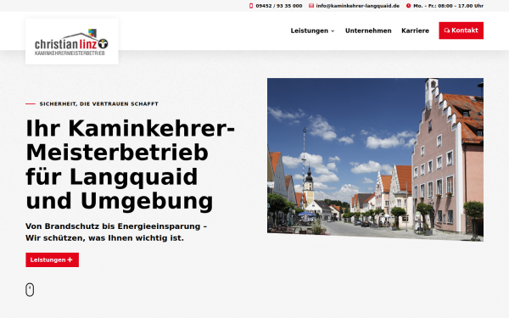Viewport: 509px width, 318px height.
Task: Expand the Leistungen dropdown chevron
Action: 333,31
